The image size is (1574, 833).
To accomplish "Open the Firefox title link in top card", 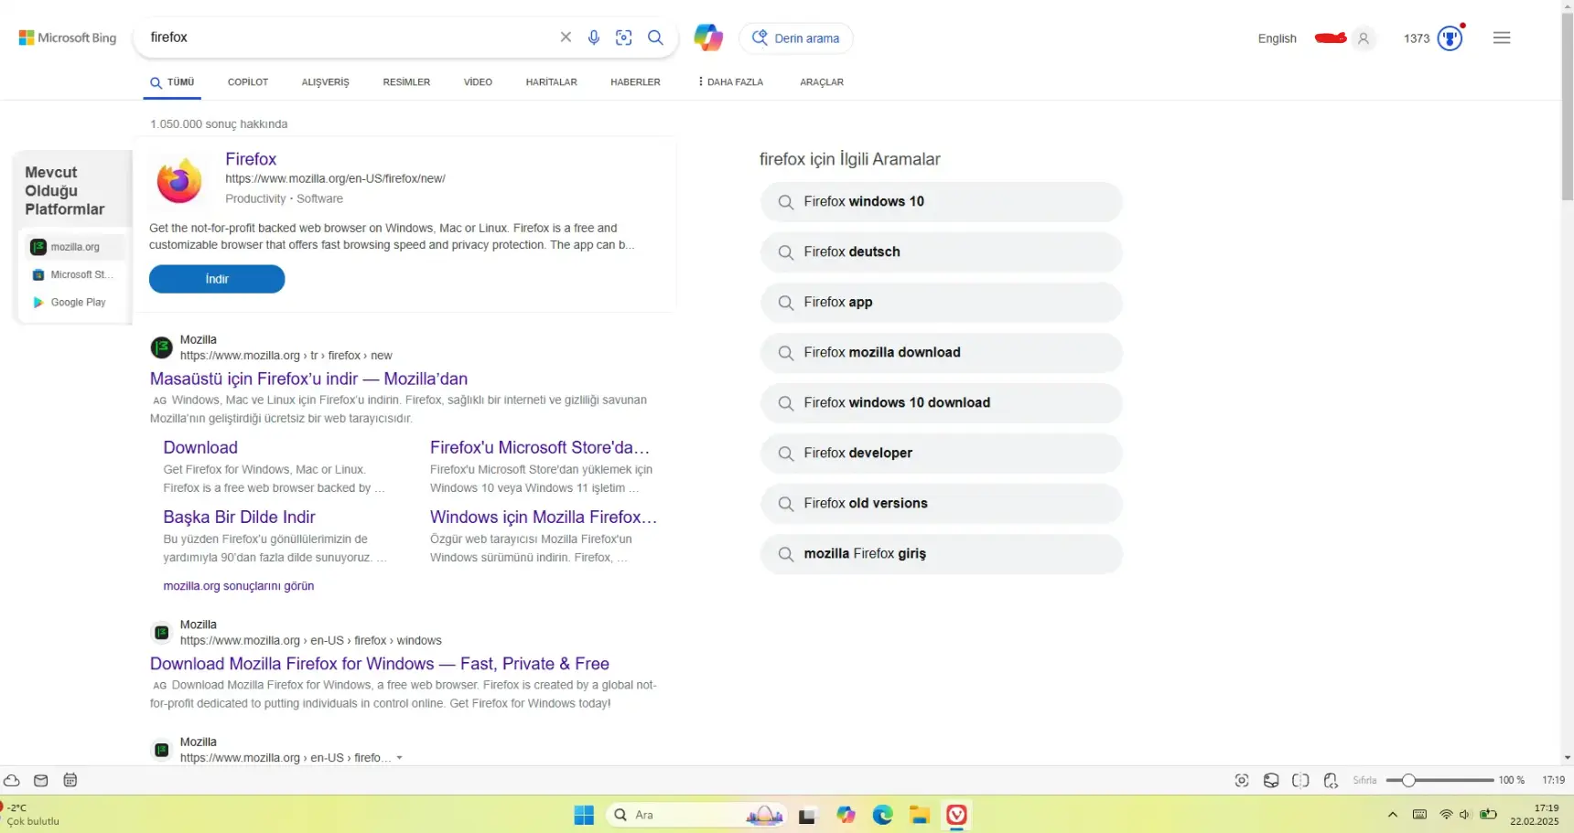I will click(x=251, y=159).
